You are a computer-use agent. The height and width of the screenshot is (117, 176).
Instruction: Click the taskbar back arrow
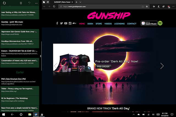click(12, 115)
